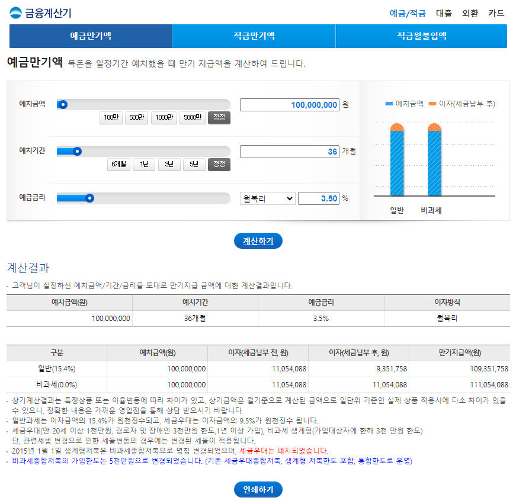
Task: Select the 1년 deposit period button
Action: pos(143,165)
